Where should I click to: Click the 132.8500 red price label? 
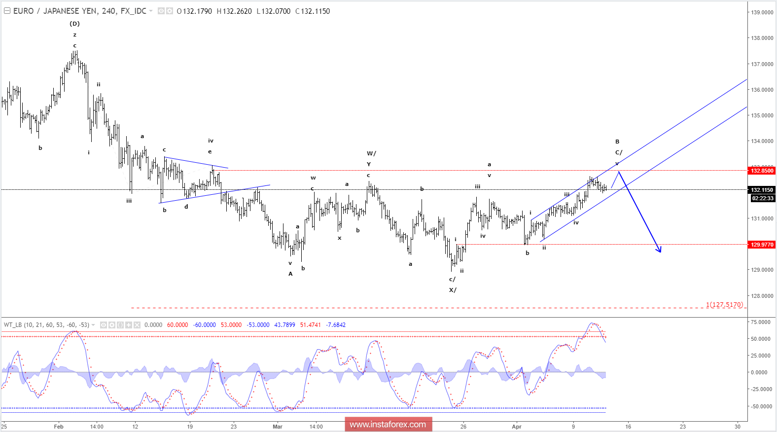(762, 171)
